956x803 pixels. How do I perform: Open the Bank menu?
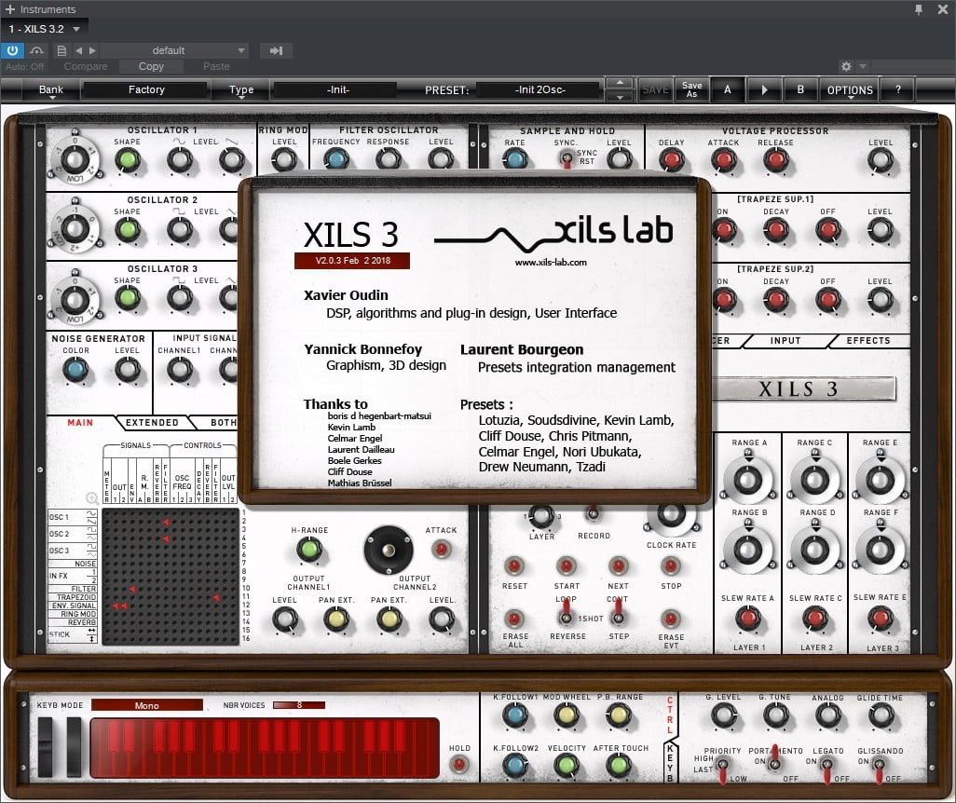point(50,89)
